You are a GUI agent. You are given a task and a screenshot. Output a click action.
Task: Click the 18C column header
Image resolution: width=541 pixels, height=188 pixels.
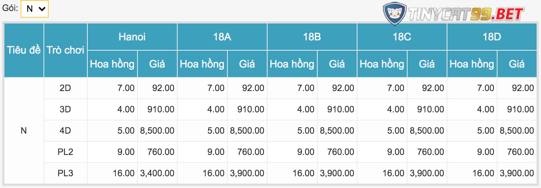pos(402,37)
